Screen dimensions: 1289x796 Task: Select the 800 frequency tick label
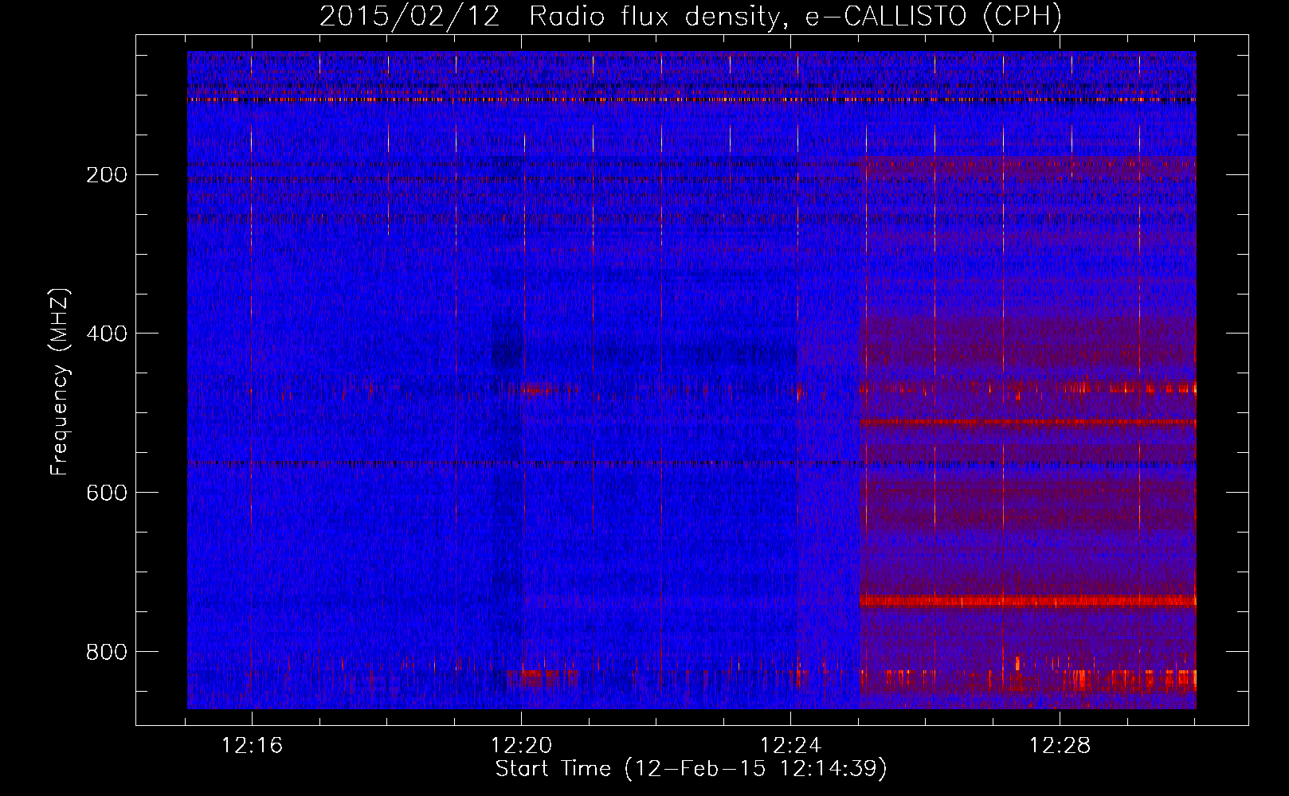(x=107, y=653)
